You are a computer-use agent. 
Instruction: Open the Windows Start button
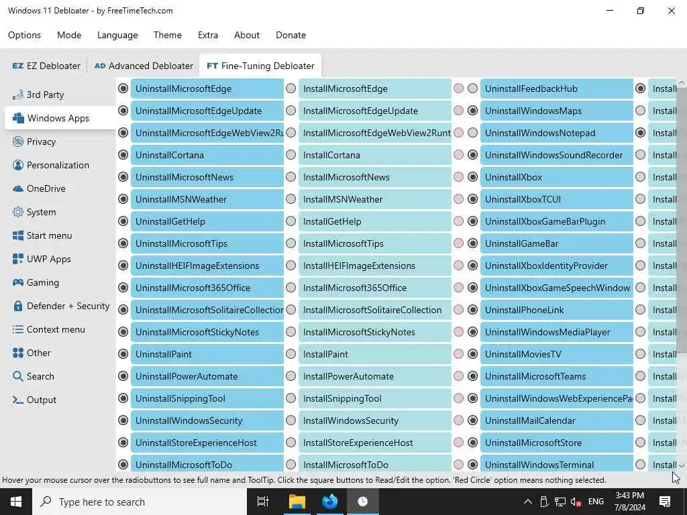click(x=16, y=502)
